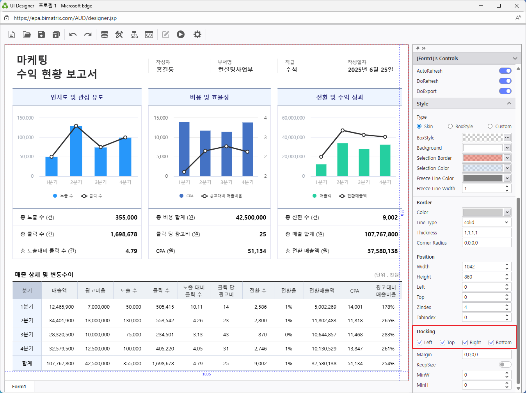Open the script code editor icon

pyautogui.click(x=149, y=34)
